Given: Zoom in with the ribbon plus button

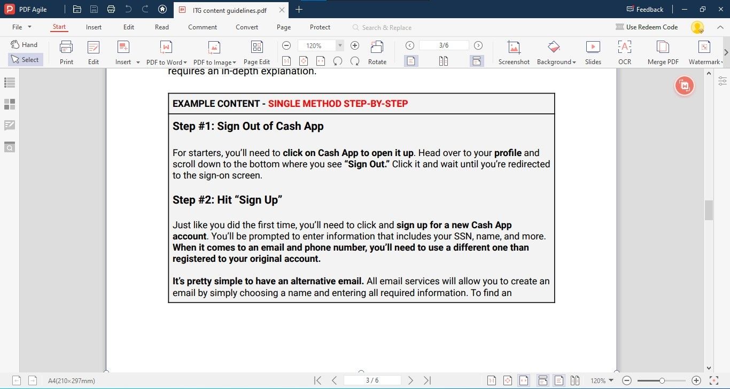Looking at the screenshot, I should (x=355, y=45).
